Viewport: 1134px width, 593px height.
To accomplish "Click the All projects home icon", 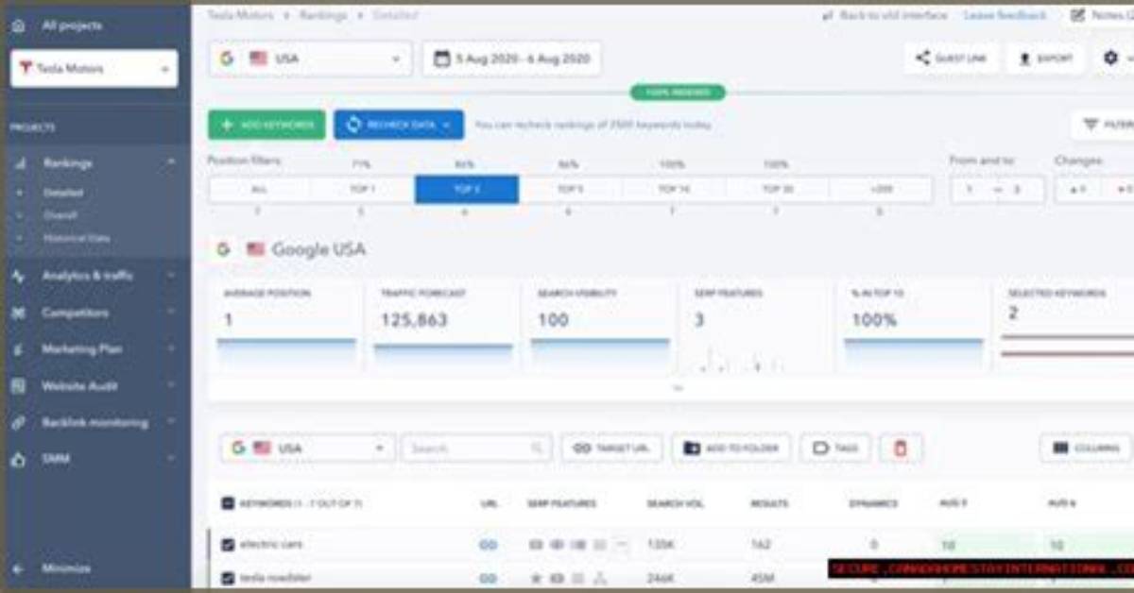I will click(19, 25).
